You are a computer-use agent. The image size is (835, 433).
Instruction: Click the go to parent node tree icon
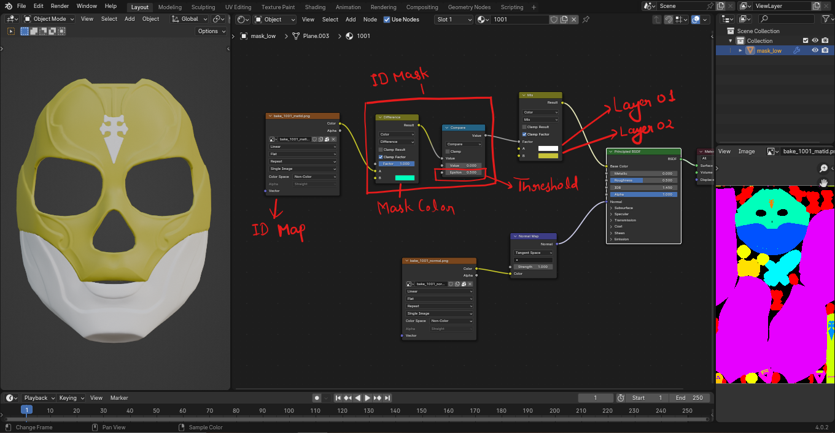(658, 20)
